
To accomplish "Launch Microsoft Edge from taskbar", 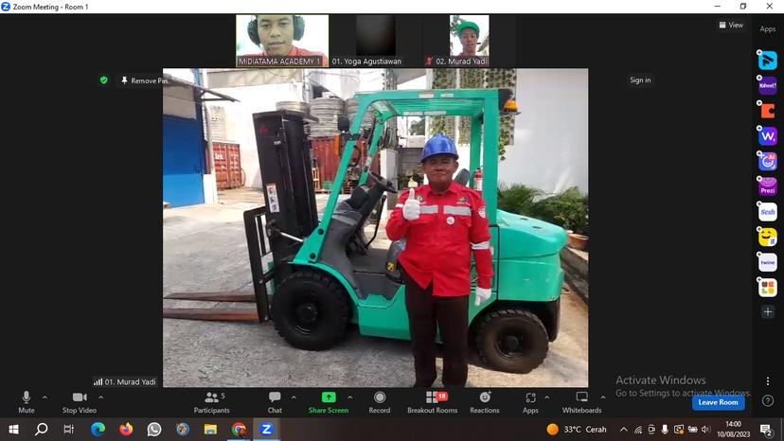I will pyautogui.click(x=98, y=429).
